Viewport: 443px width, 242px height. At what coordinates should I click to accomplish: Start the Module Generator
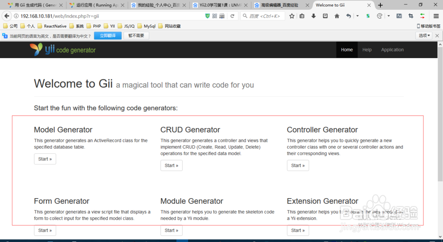pos(171,230)
